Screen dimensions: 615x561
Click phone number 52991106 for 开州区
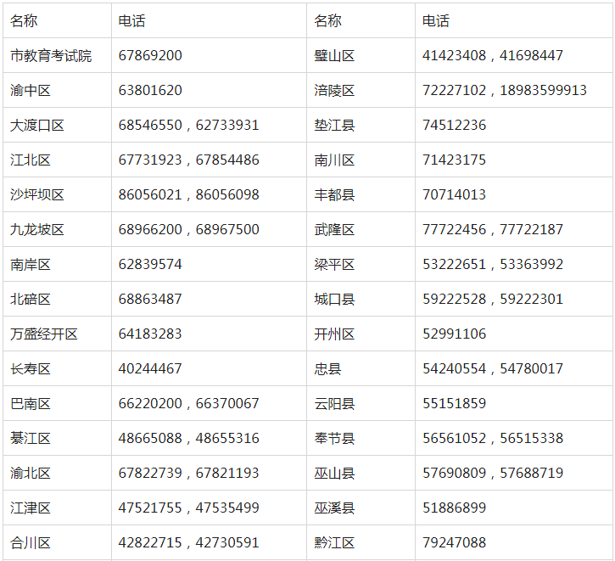454,334
